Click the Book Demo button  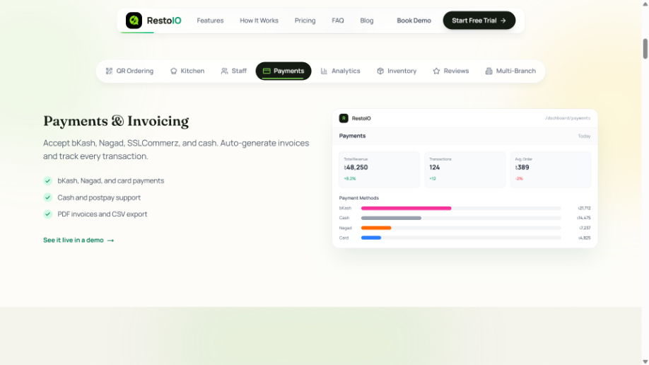click(x=414, y=21)
